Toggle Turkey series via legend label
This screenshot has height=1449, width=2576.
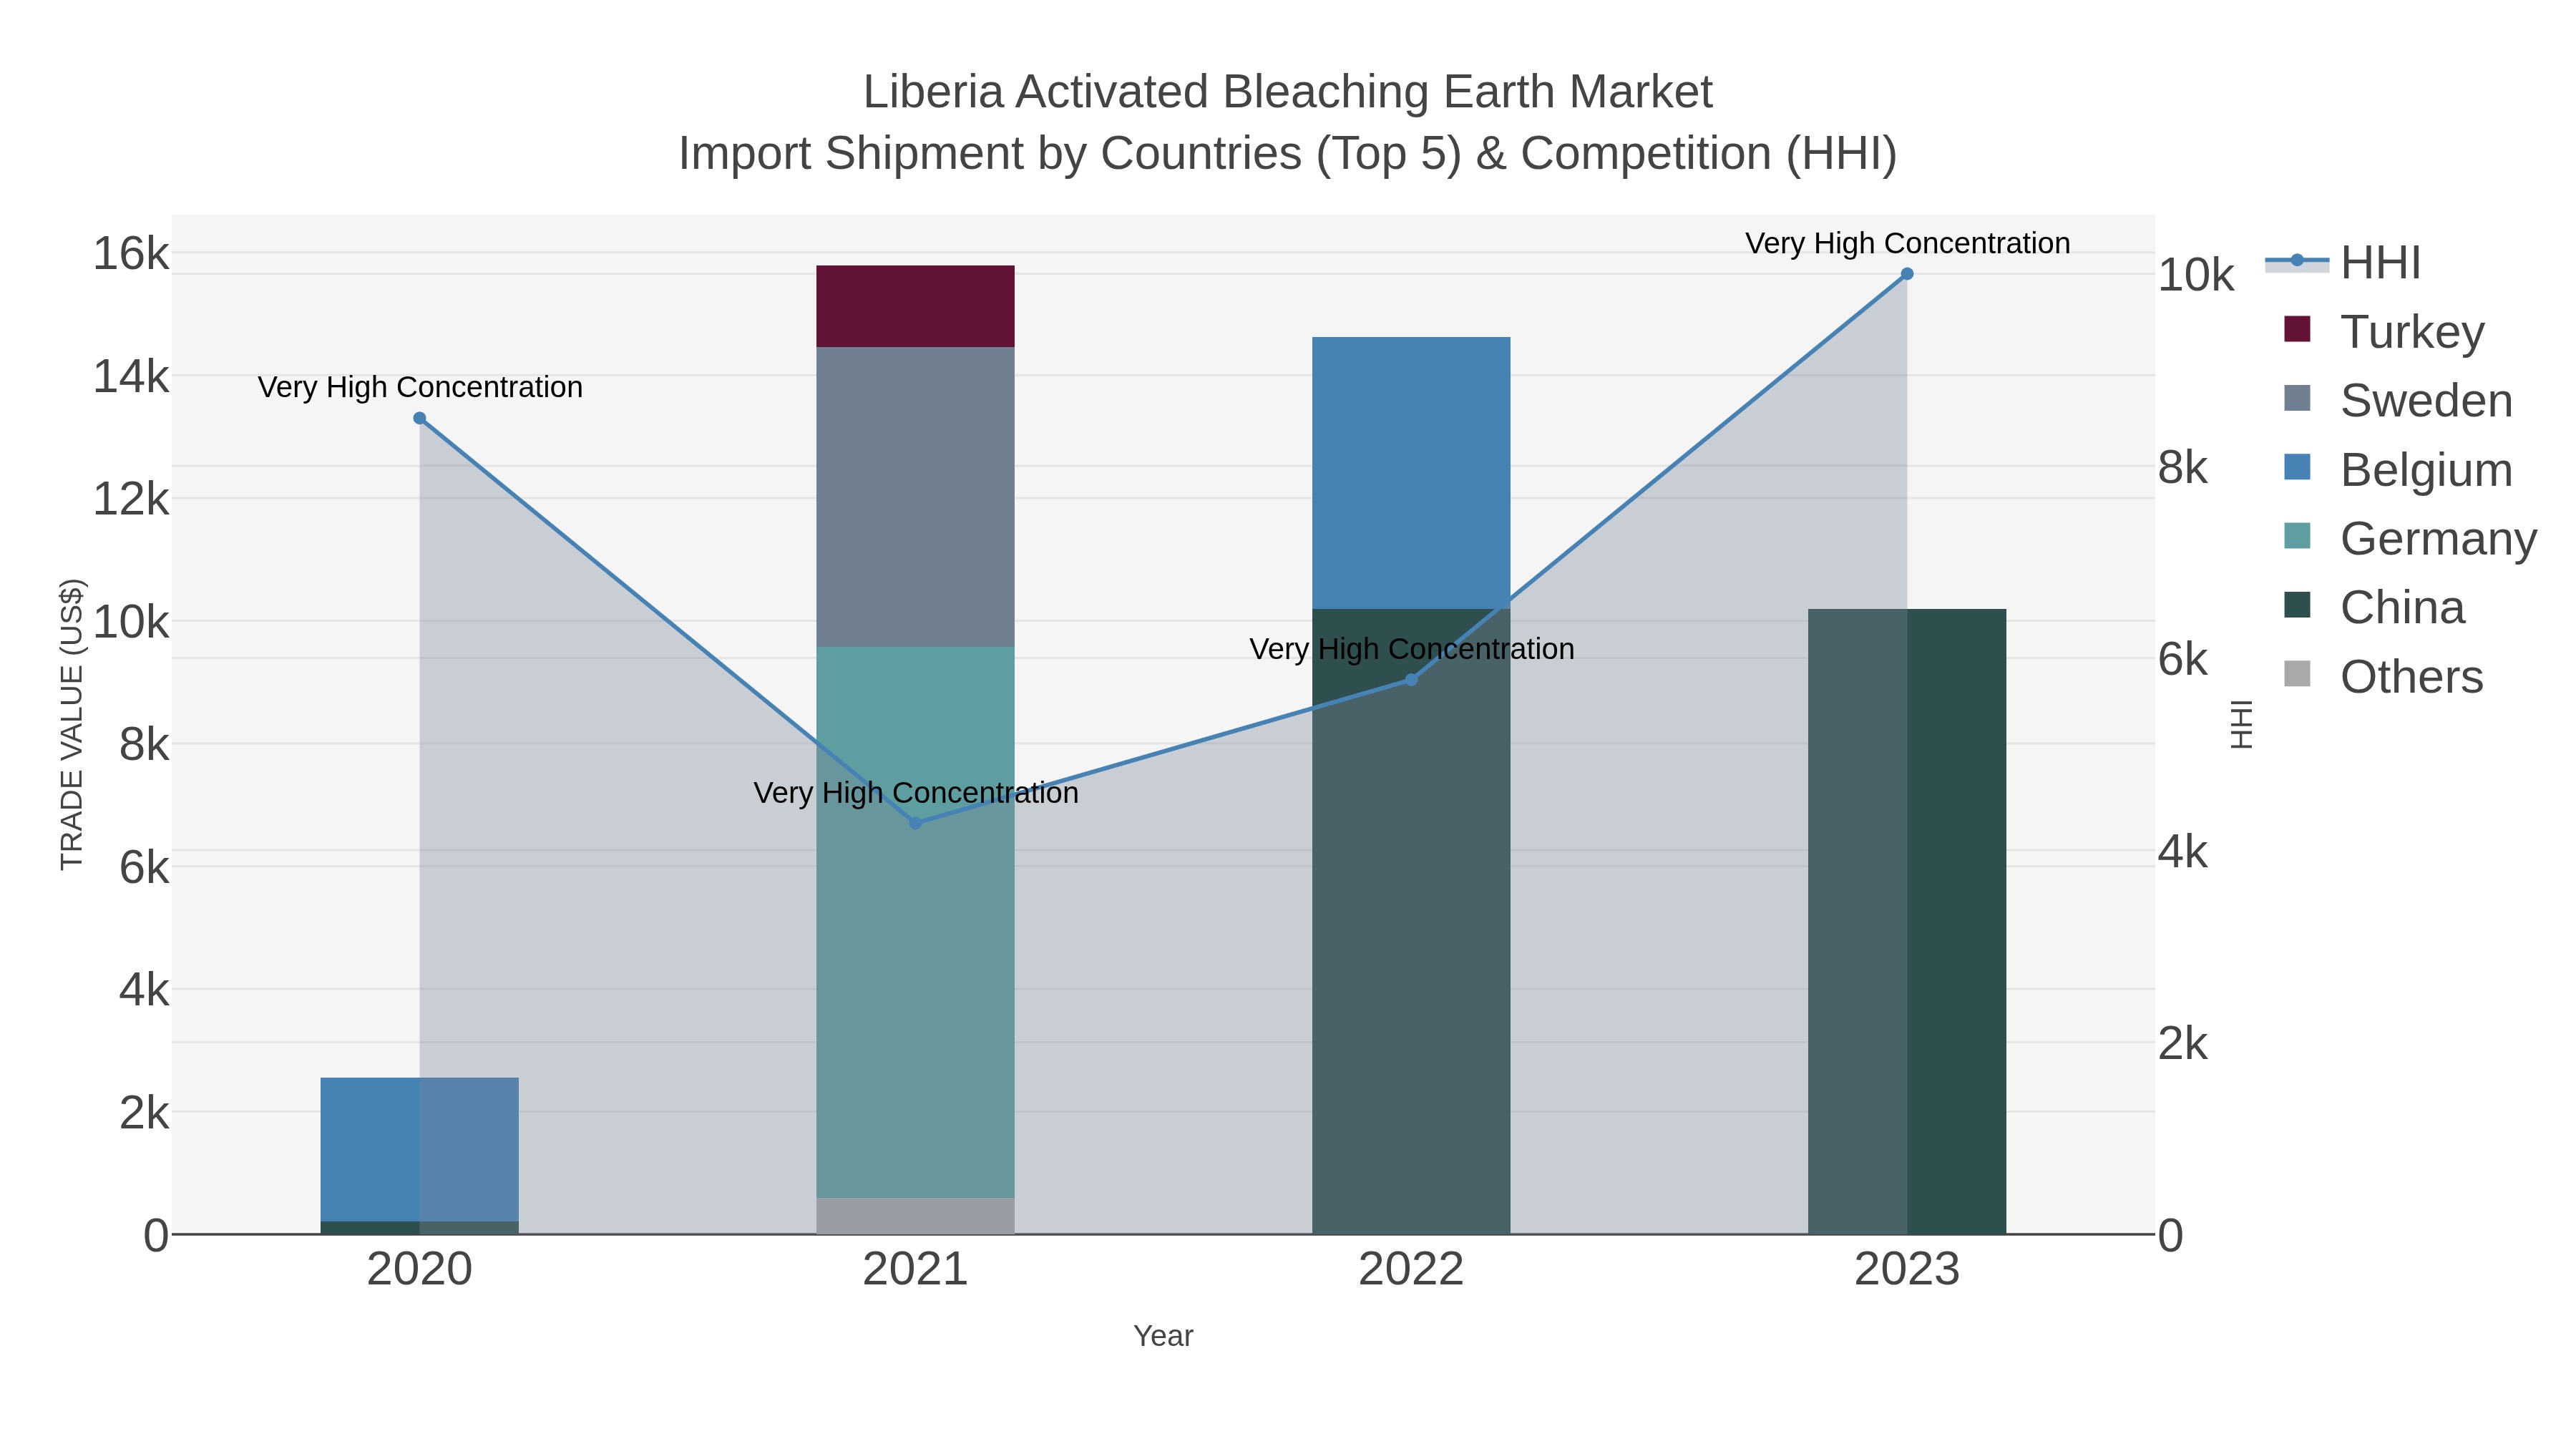pyautogui.click(x=2412, y=332)
